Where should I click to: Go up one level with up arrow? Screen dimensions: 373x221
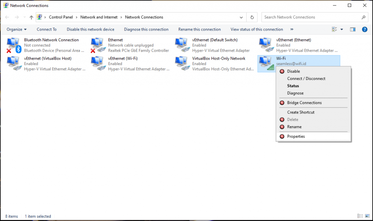coord(31,17)
